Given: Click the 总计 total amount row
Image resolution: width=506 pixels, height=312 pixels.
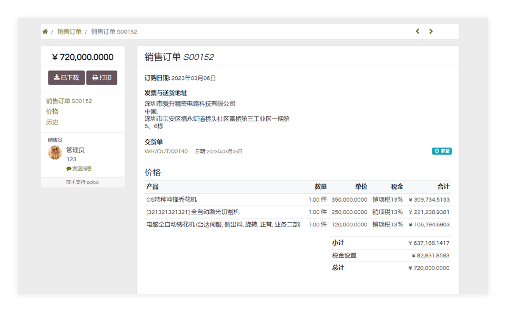Looking at the screenshot, I should tap(390, 267).
